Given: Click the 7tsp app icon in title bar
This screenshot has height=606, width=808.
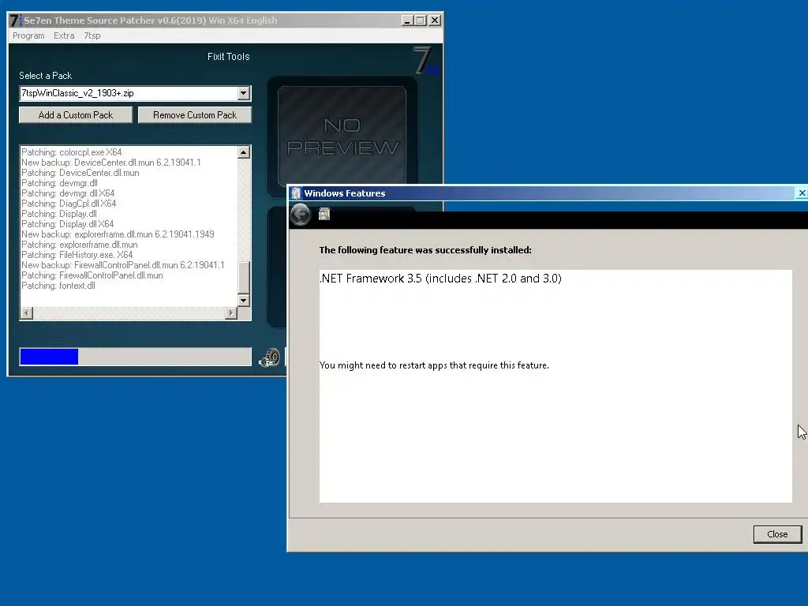Looking at the screenshot, I should (x=16, y=21).
